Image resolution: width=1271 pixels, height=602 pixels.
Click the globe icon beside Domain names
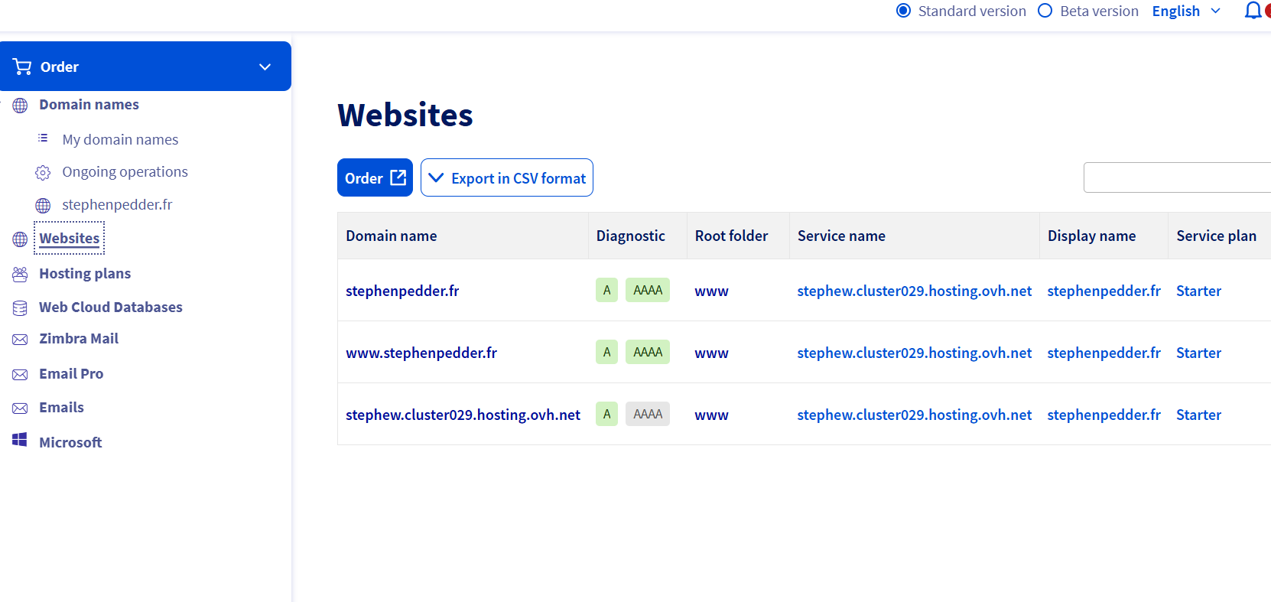pos(21,106)
